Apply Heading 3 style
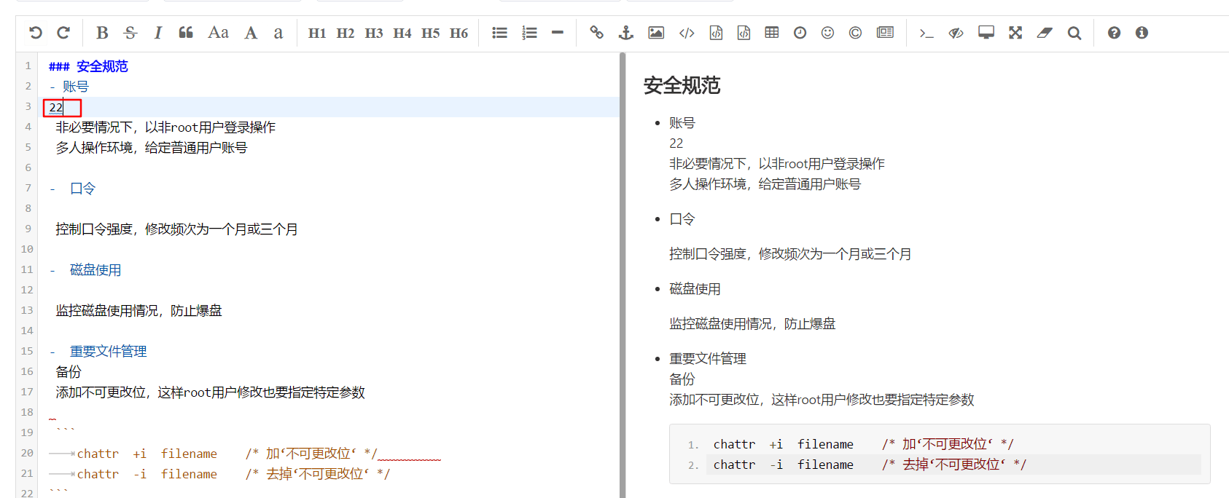This screenshot has height=498, width=1229. [x=374, y=33]
